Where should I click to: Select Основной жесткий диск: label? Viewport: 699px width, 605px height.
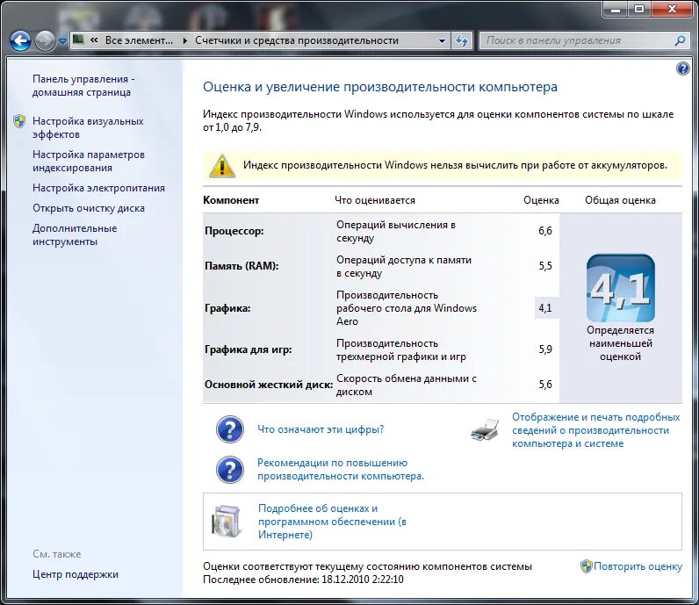click(269, 385)
